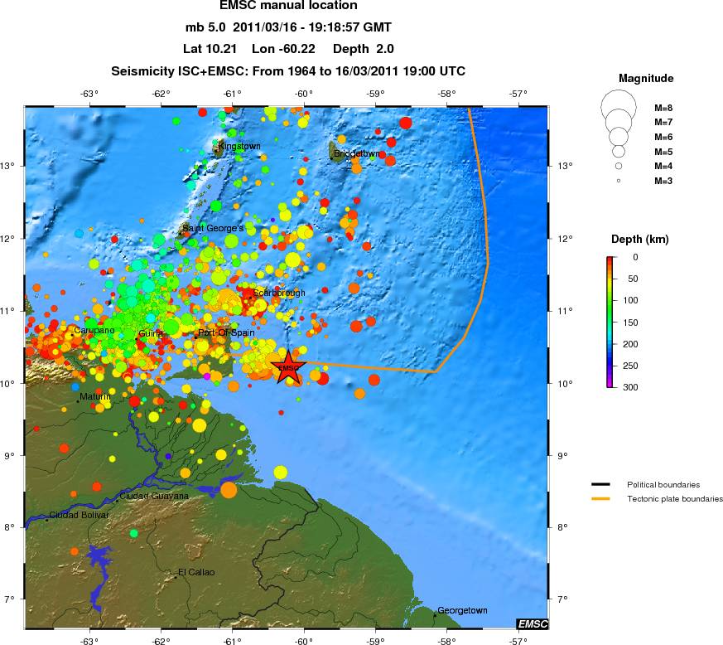Click the 'M=6' legend label
723x645 pixels.
[x=663, y=137]
